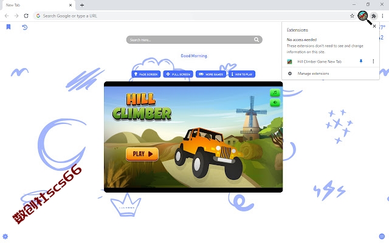This screenshot has height=243, width=389.
Task: Click the Google icon in the address bar
Action: (38, 16)
